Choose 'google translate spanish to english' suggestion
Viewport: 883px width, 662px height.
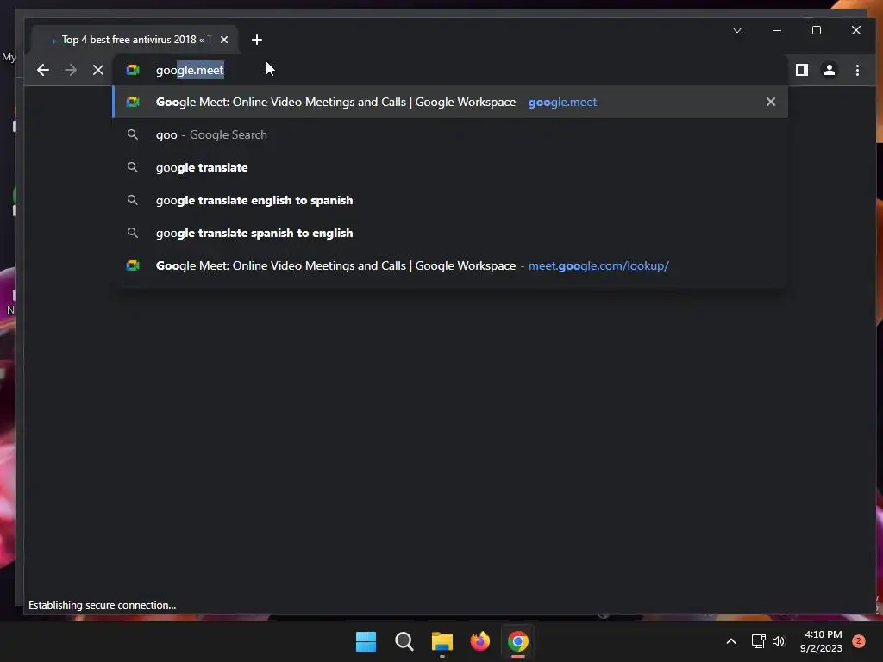(449, 233)
